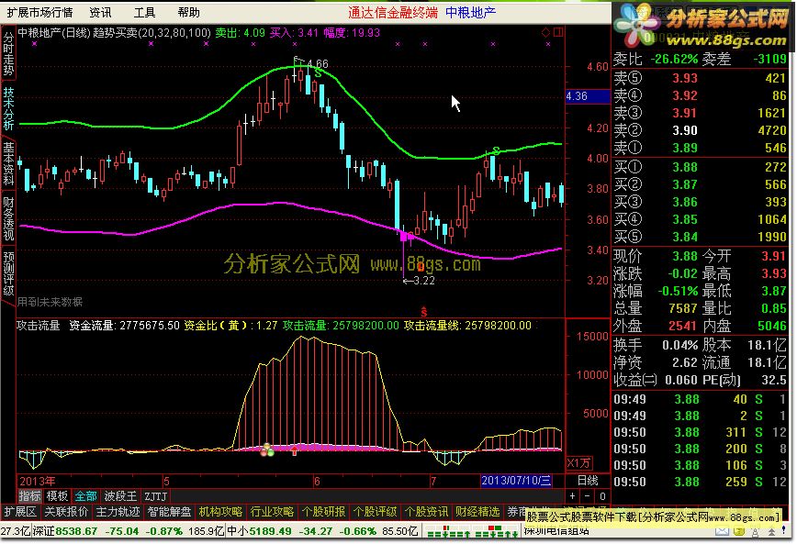This screenshot has width=797, height=544.
Task: Click the 买② 3.87 order book row
Action: [x=700, y=184]
